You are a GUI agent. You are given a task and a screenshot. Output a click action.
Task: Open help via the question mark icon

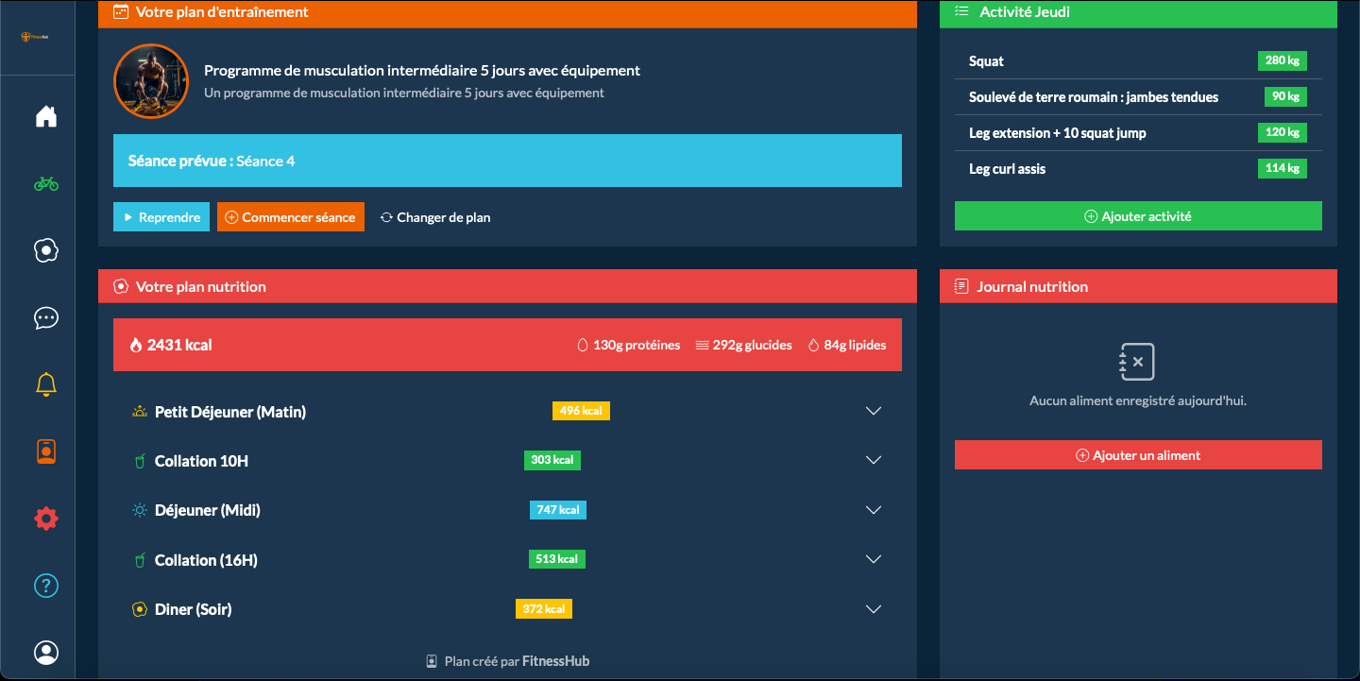[x=45, y=585]
